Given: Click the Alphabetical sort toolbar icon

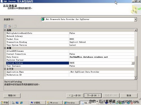Looking at the screenshot, I should coord(10,26).
